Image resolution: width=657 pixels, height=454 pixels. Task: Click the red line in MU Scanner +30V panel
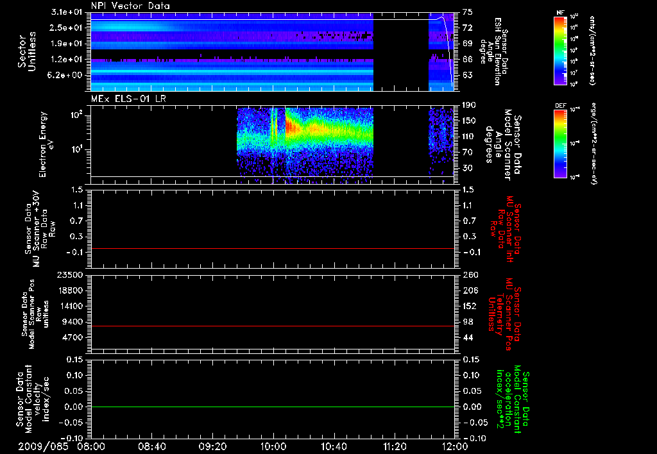pyautogui.click(x=273, y=248)
